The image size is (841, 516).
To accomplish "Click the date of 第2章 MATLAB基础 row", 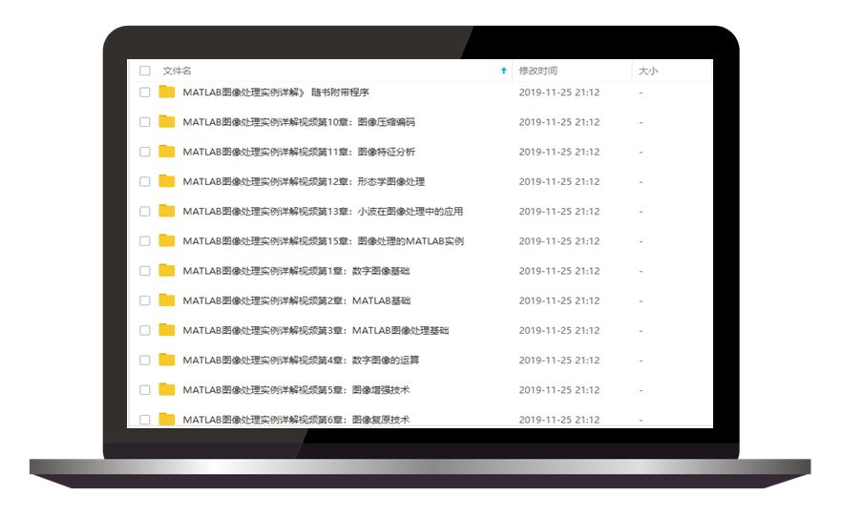I will coord(558,300).
